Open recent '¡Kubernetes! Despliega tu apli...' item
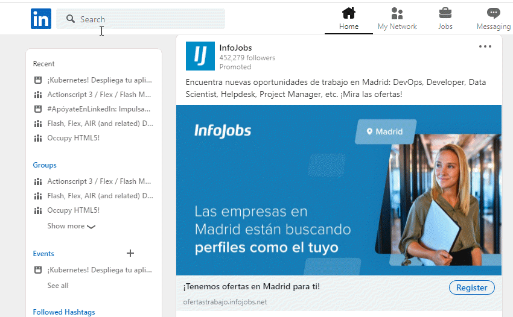This screenshot has height=317, width=513. [x=100, y=80]
